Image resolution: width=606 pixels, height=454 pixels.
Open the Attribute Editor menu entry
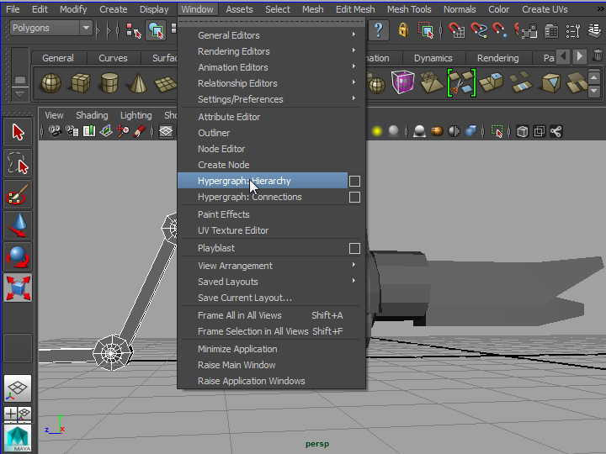(229, 117)
